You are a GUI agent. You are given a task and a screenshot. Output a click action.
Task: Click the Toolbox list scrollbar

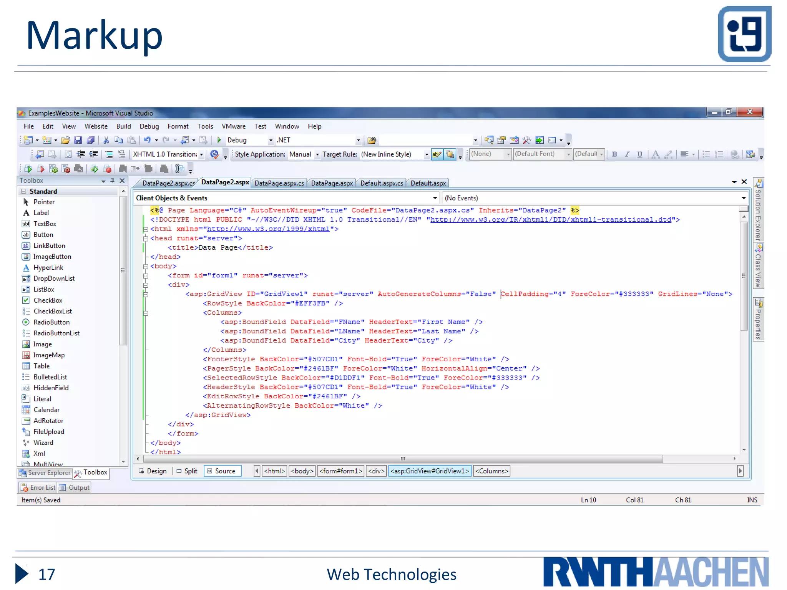click(x=123, y=270)
